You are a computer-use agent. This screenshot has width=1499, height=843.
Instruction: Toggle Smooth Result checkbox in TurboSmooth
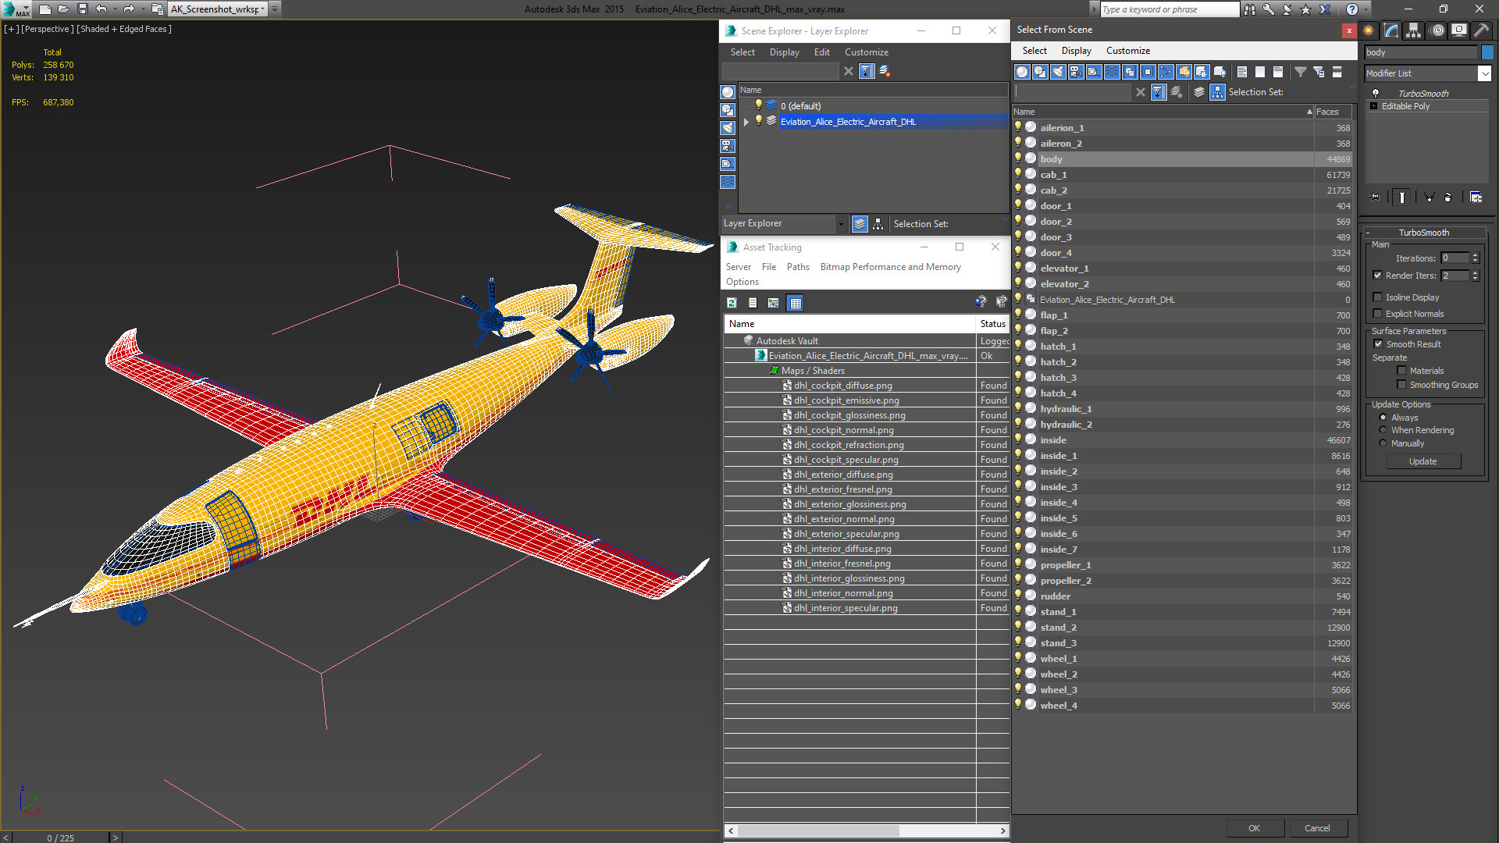pyautogui.click(x=1379, y=343)
